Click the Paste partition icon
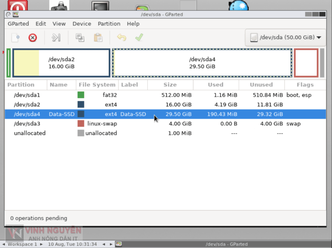Screen dimensions: 332x248 [x=98, y=38]
